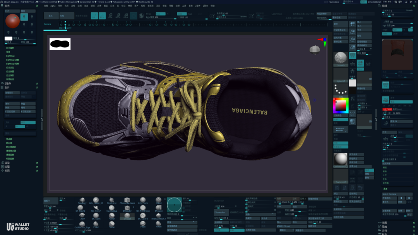Select the SK_TrimPolish brush
This screenshot has width=418, height=235.
tap(143, 208)
